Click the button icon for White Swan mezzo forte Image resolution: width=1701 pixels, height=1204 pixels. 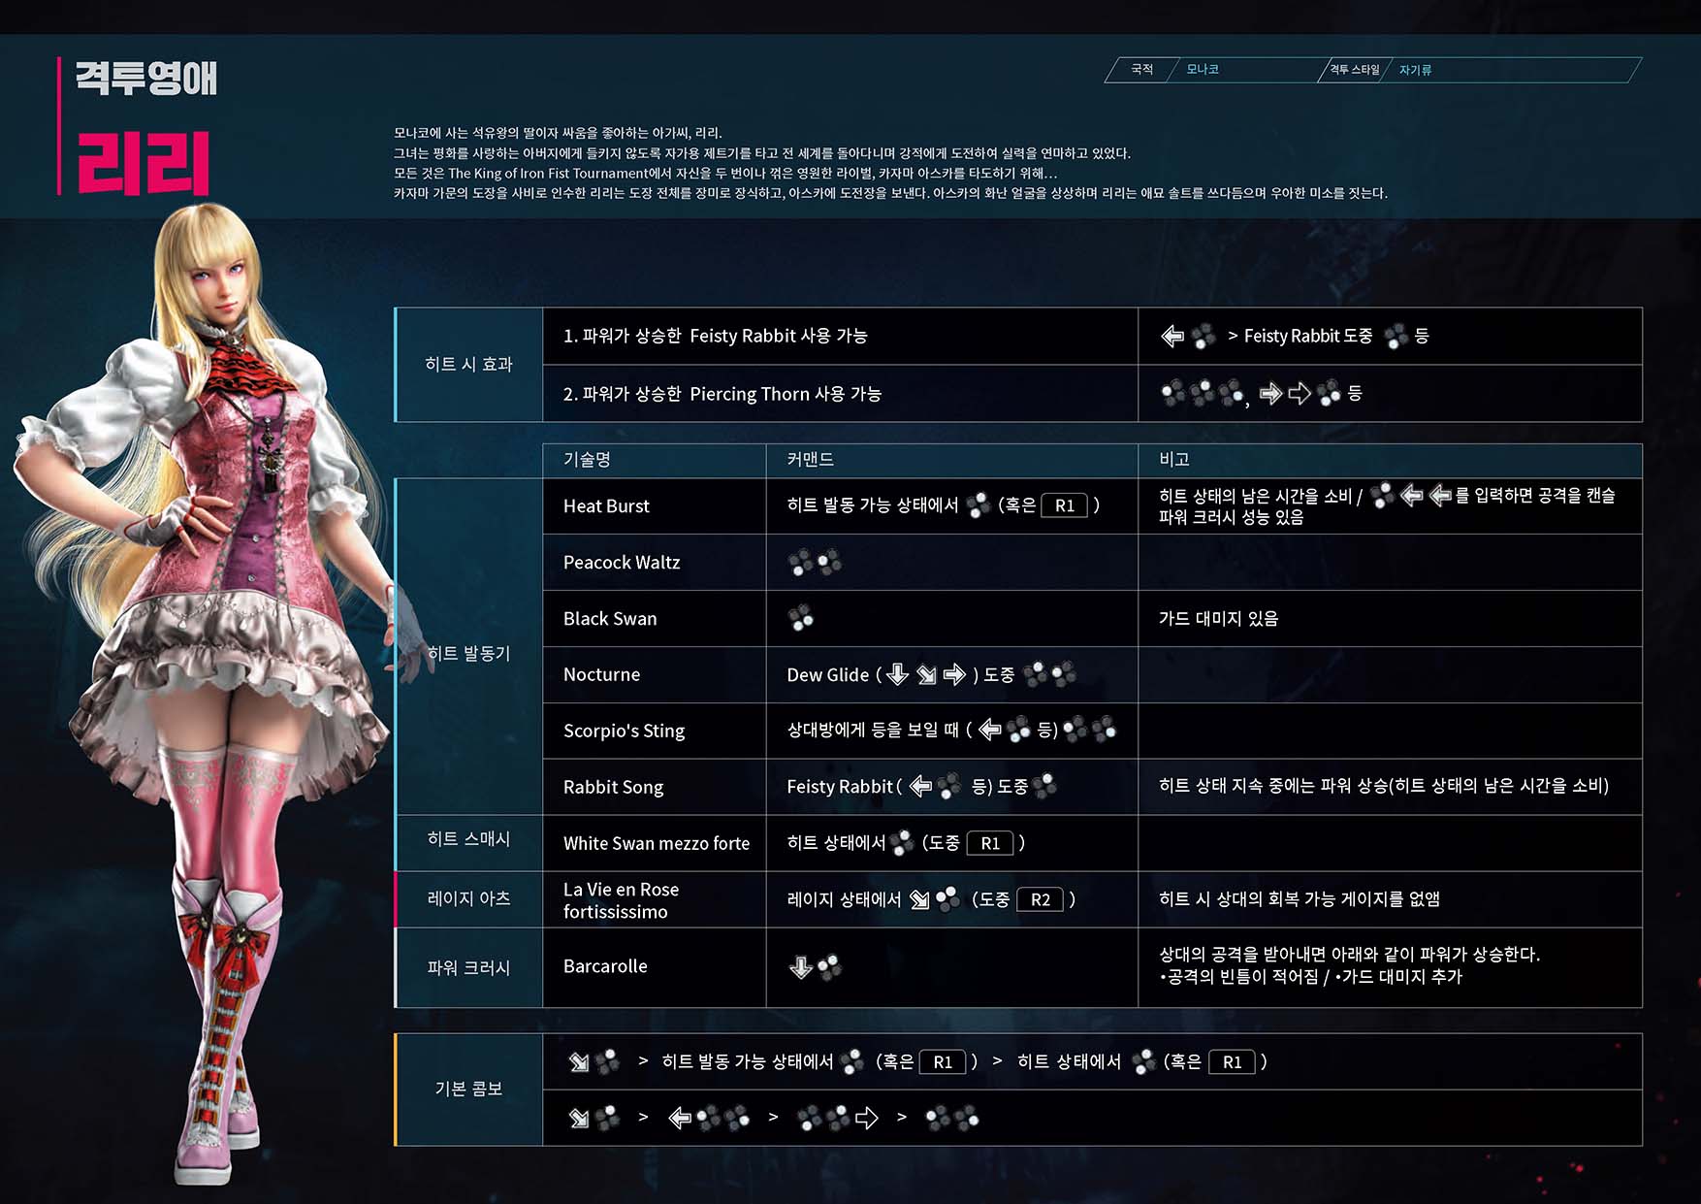pos(901,843)
